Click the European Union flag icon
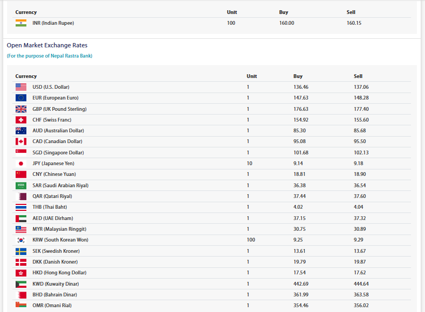The height and width of the screenshot is (312, 425). pos(21,98)
